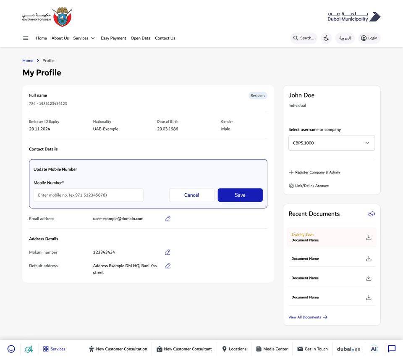Click the accessibility wheelchair icon
This screenshot has height=358, width=403.
(x=326, y=38)
